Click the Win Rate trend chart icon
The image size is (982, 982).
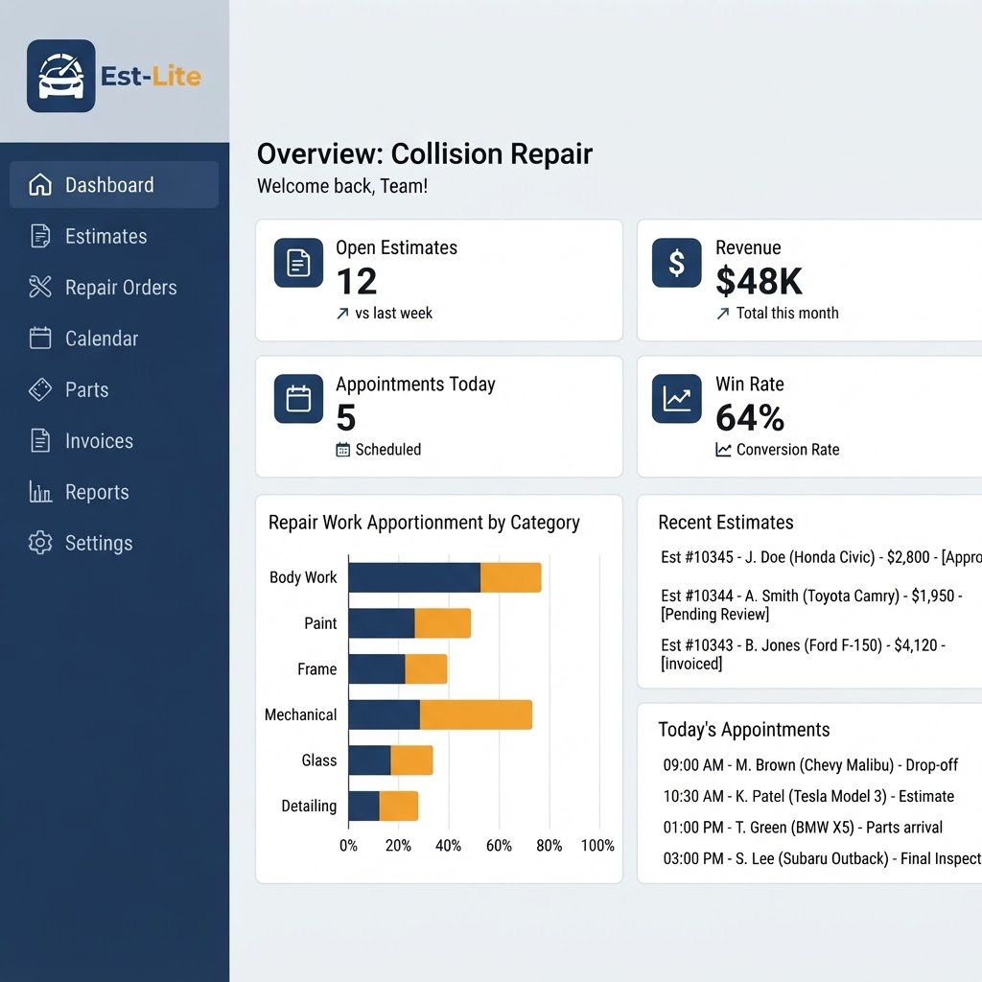coord(676,399)
